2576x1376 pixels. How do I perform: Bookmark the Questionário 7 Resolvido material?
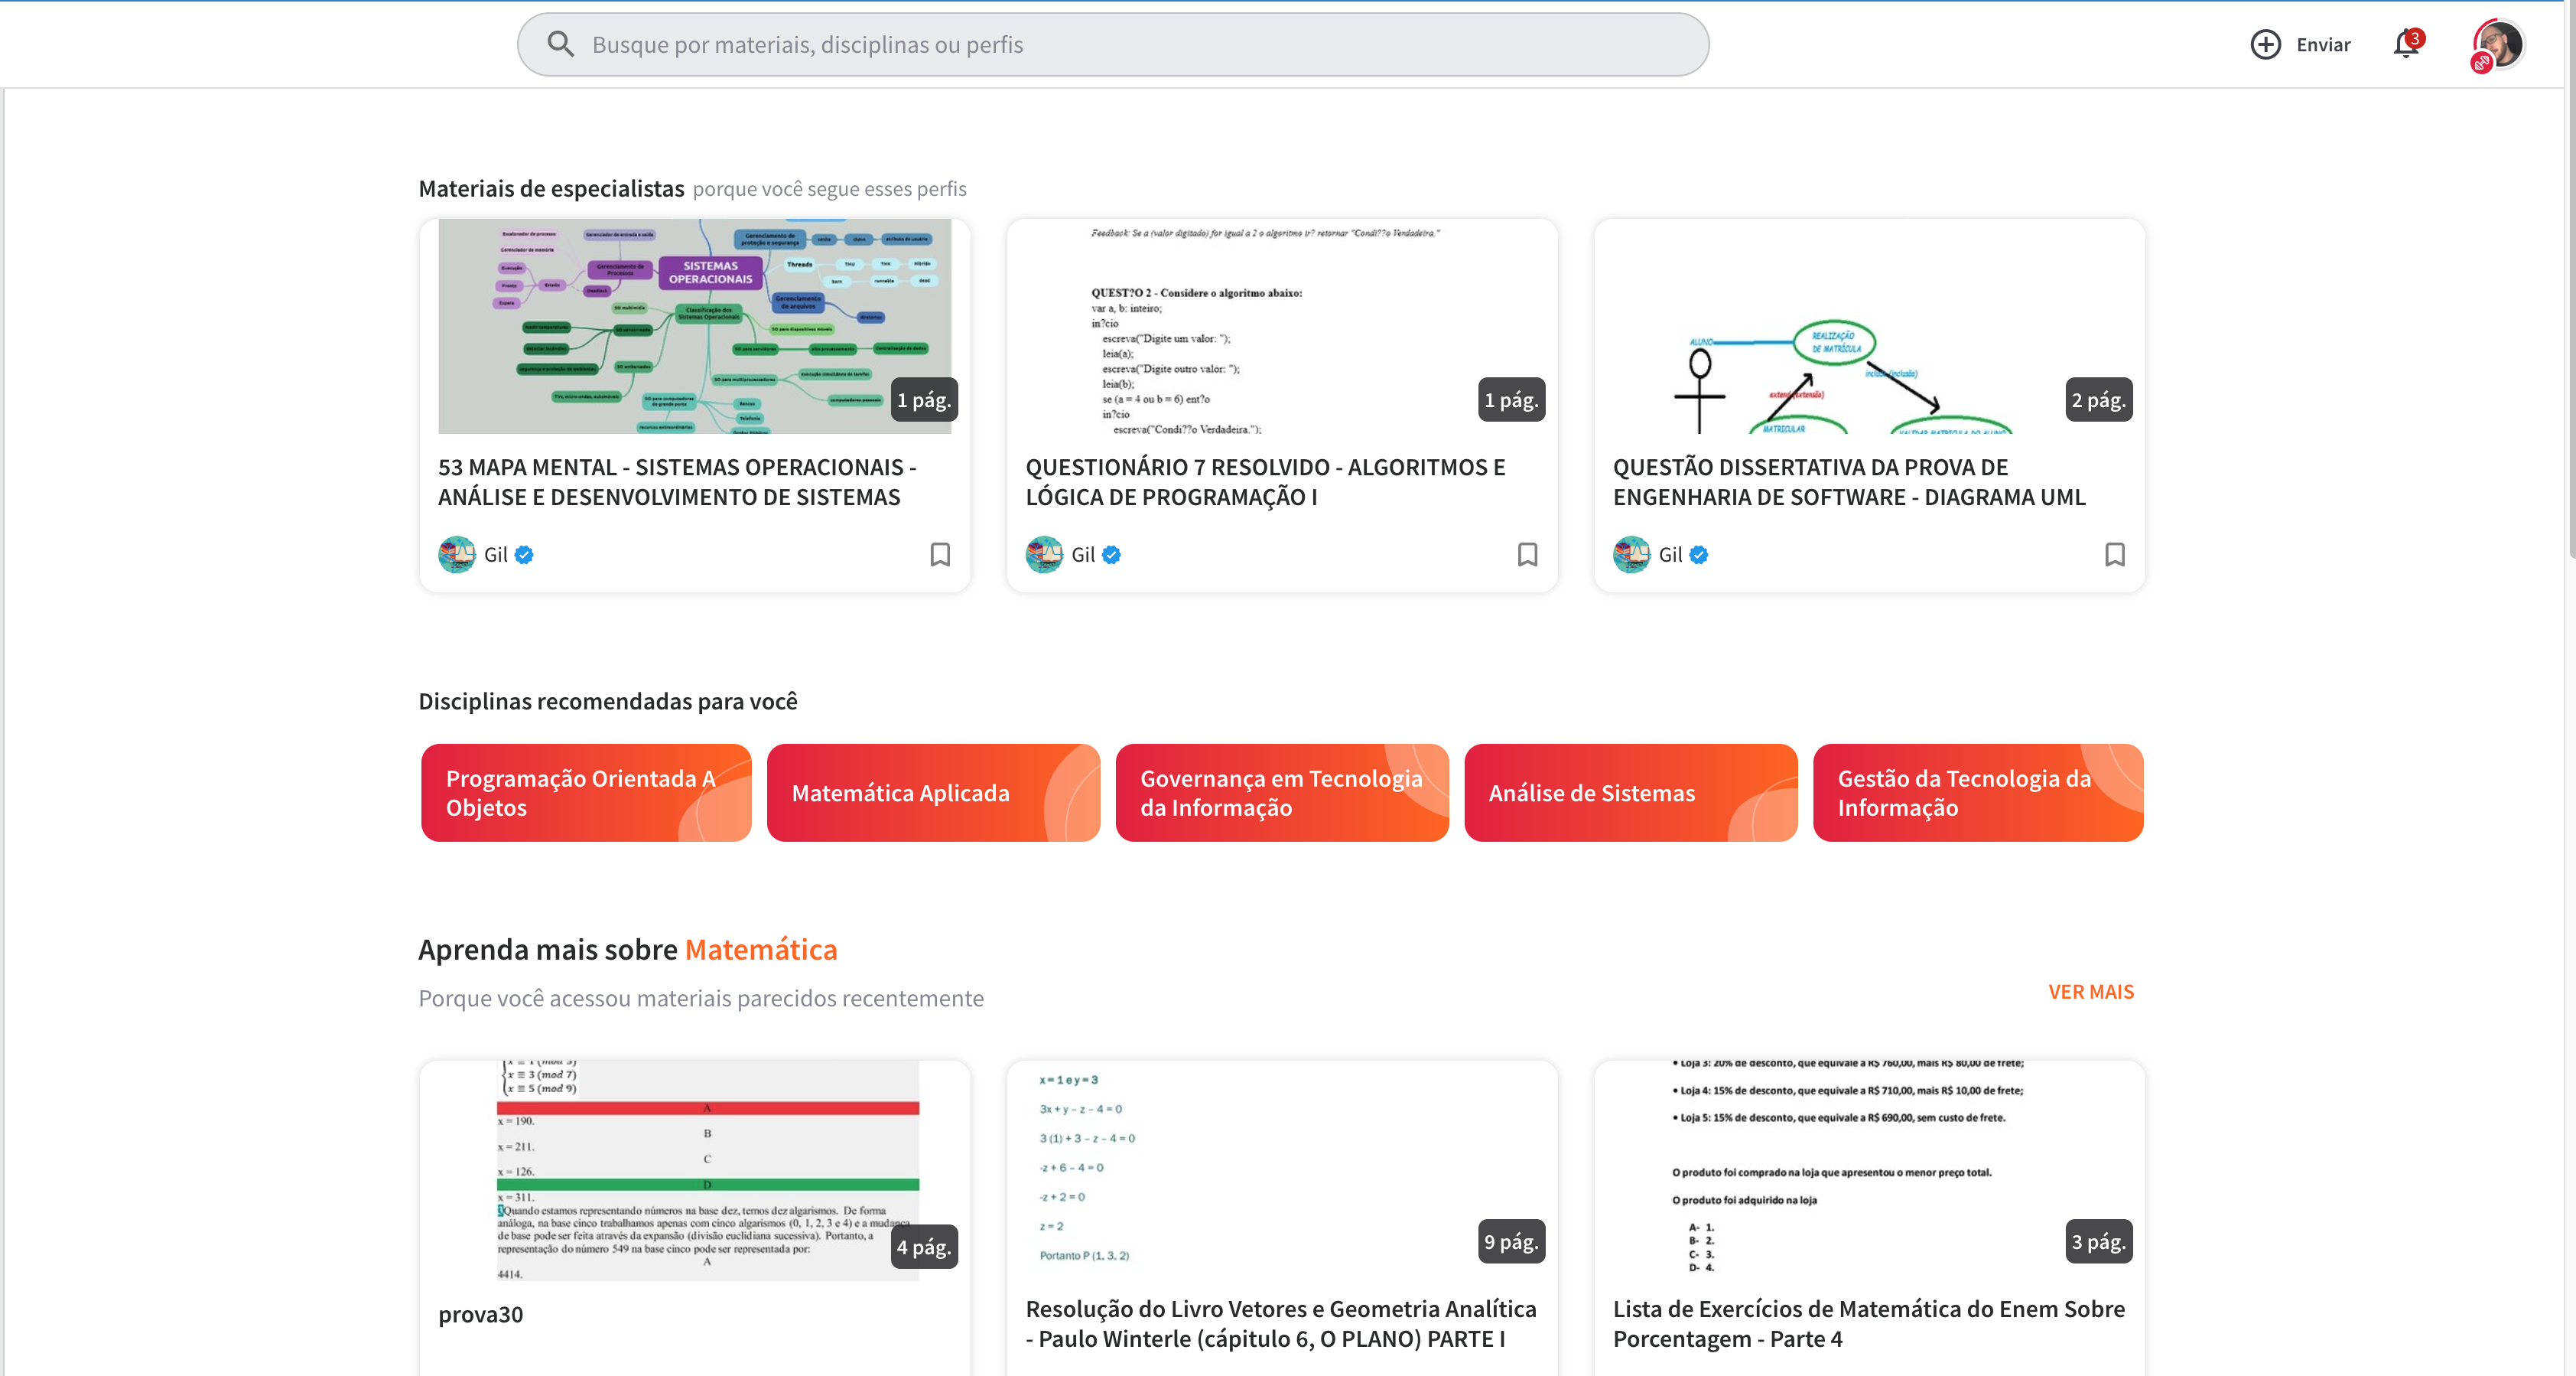click(1527, 554)
